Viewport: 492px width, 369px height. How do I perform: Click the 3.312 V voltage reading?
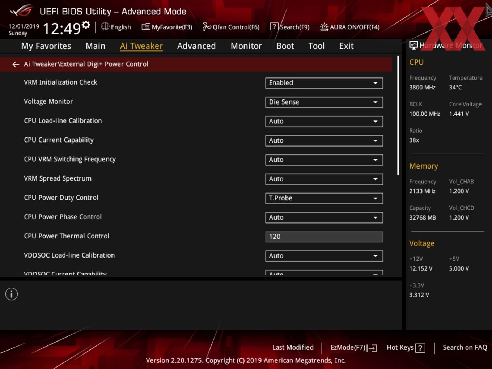pos(419,295)
